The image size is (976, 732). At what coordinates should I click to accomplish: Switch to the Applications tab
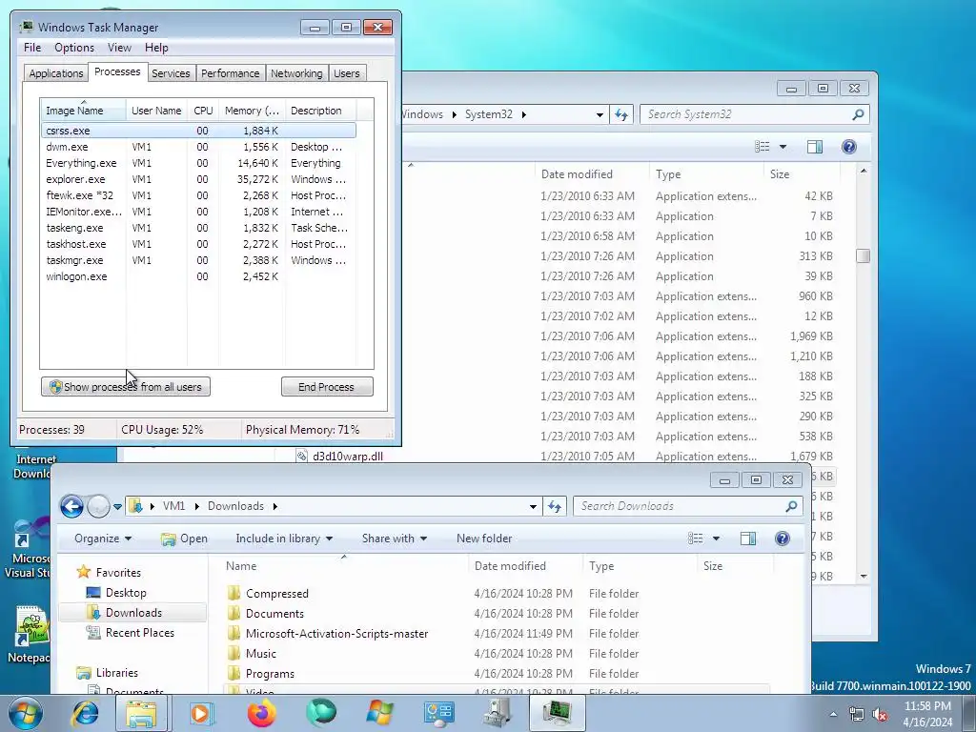(x=56, y=73)
